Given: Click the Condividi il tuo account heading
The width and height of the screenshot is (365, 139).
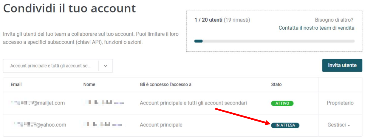Looking at the screenshot, I should (69, 8).
